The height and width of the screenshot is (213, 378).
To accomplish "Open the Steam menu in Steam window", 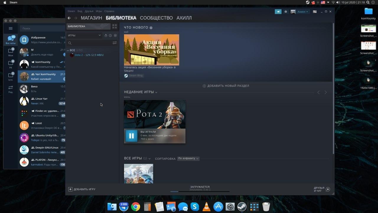I will pos(71,11).
